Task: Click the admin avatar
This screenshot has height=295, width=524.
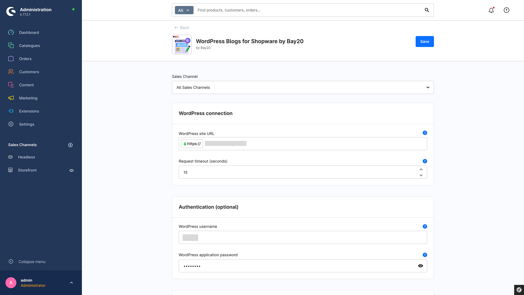Action: [11, 283]
